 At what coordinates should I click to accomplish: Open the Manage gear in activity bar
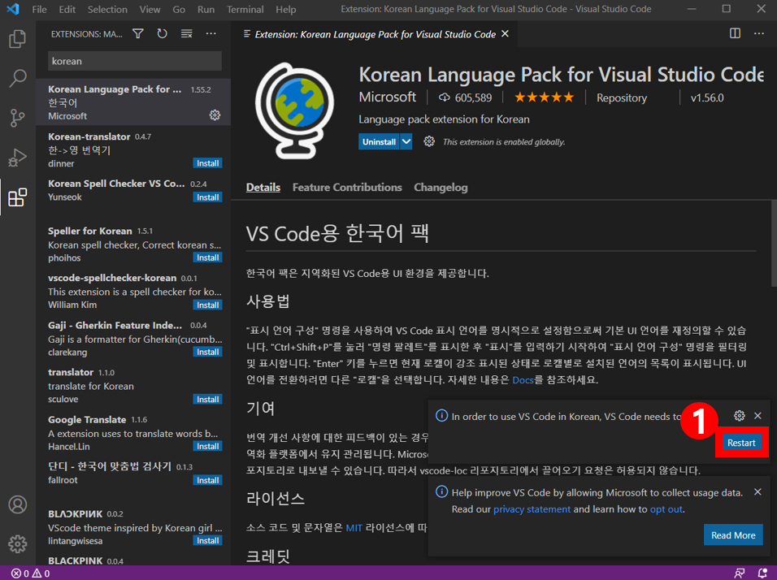tap(17, 543)
